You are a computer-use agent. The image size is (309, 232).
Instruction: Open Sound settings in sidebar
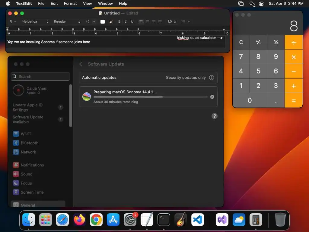click(37, 174)
